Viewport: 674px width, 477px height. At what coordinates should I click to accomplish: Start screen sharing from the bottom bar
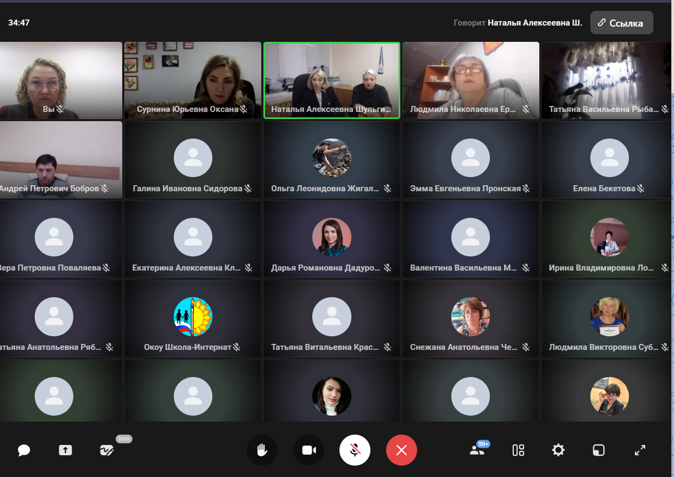[65, 450]
